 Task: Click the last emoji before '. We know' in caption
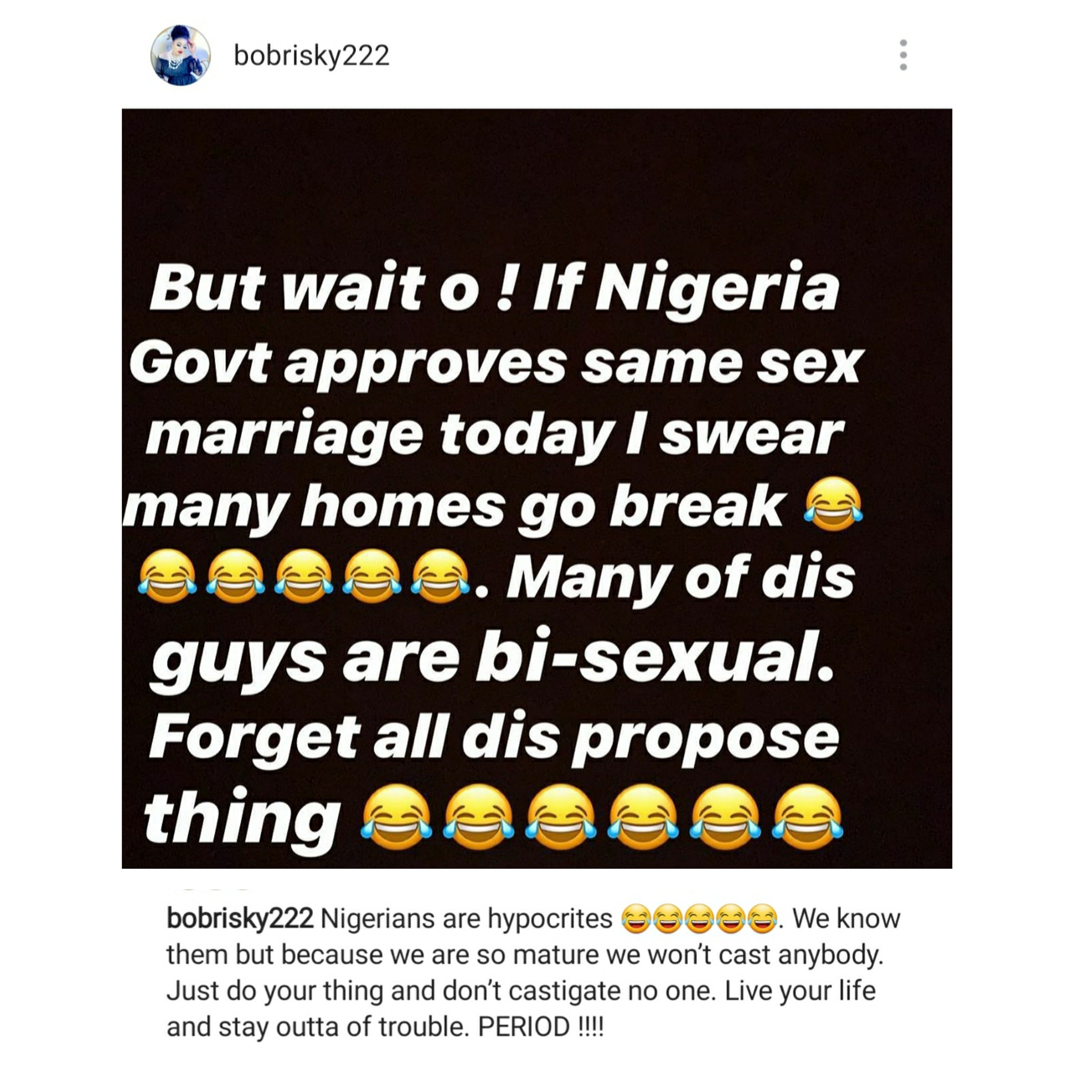coord(763,919)
